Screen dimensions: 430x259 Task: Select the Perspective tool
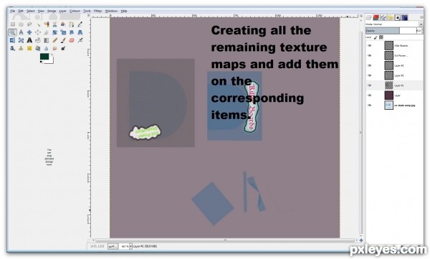80,32
